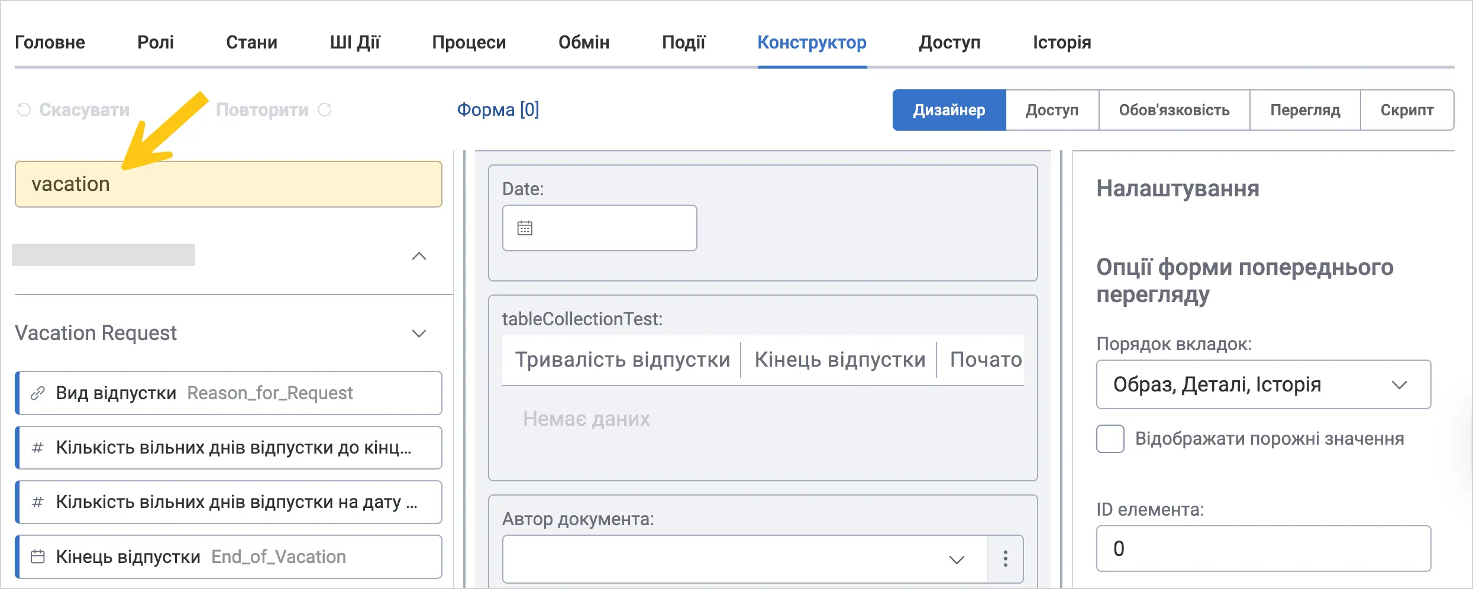Click the vacation search field
Viewport: 1473px width, 589px height.
228,184
